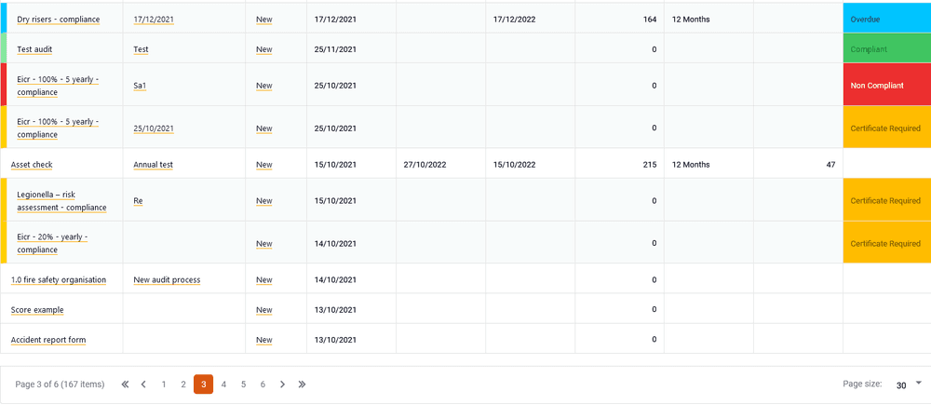Click the 25/10/2021 underlined reference link
931x405 pixels.
pos(154,128)
